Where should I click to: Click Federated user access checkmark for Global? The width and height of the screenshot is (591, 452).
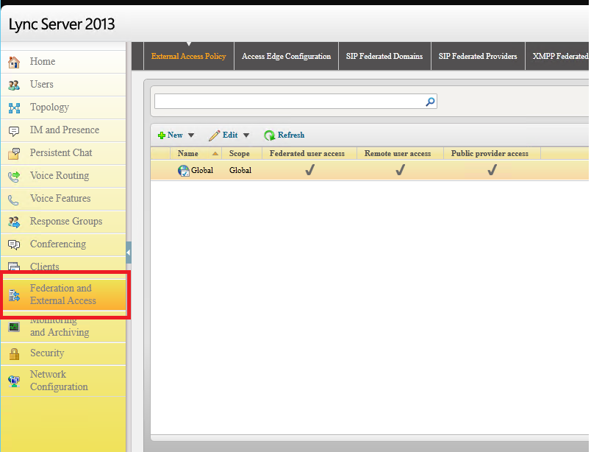(x=310, y=170)
